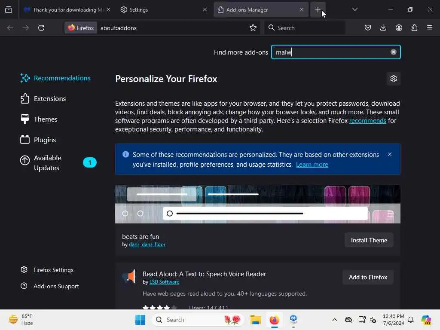Viewport: 440px width, 330px height.
Task: Open Firefox Settings from sidebar
Action: pyautogui.click(x=47, y=270)
